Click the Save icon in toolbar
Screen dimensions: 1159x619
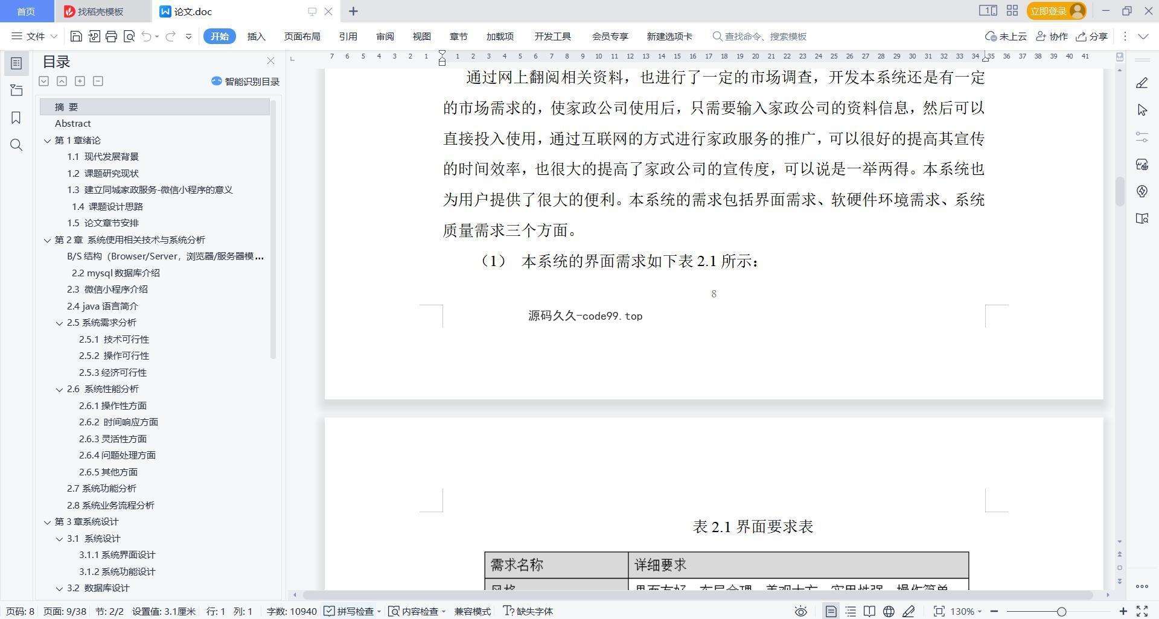coord(76,36)
